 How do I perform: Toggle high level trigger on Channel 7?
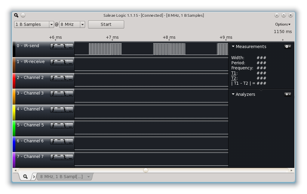click(x=59, y=157)
